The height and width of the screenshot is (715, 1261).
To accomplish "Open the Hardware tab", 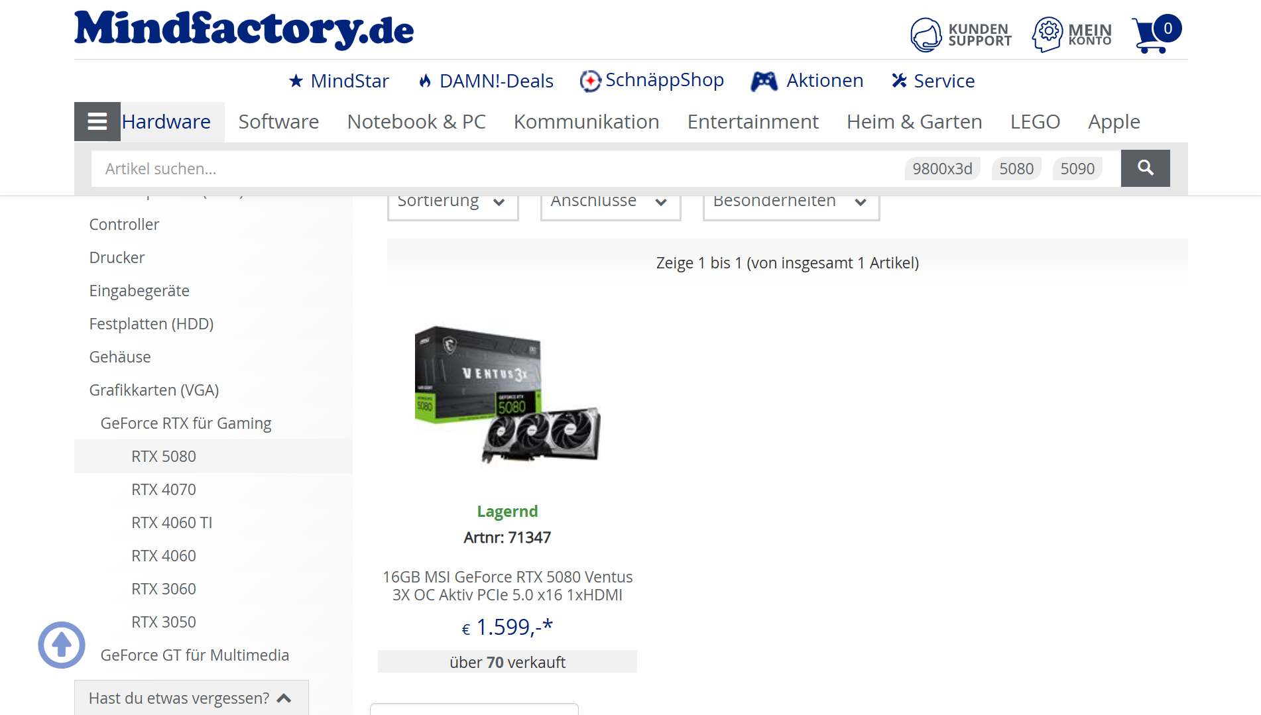I will coord(166,121).
